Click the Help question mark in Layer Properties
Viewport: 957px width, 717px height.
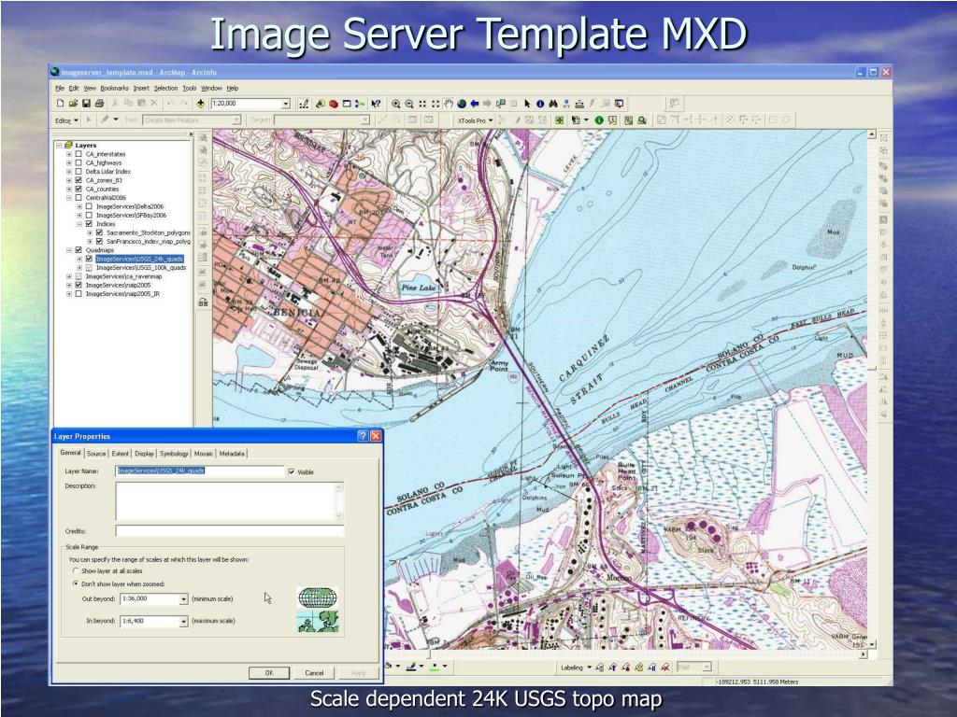[x=363, y=436]
